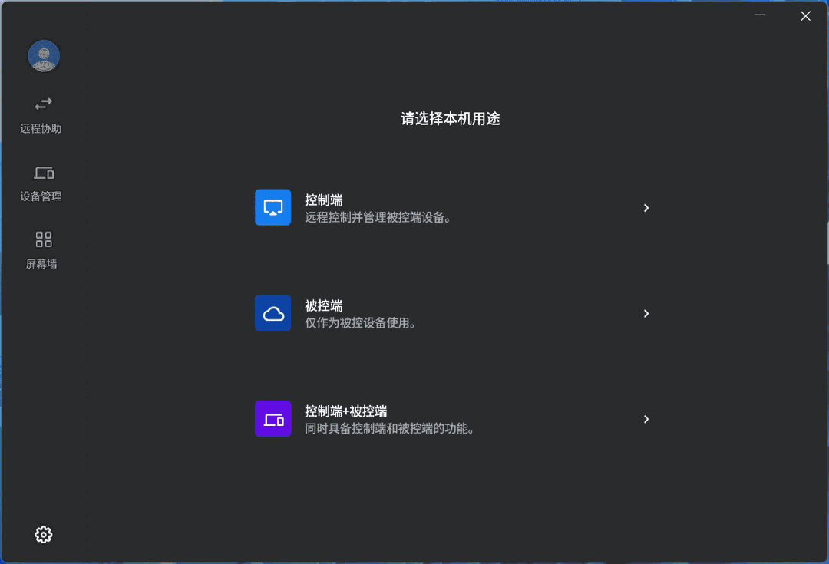Click the user avatar image
The width and height of the screenshot is (829, 564).
(x=44, y=56)
